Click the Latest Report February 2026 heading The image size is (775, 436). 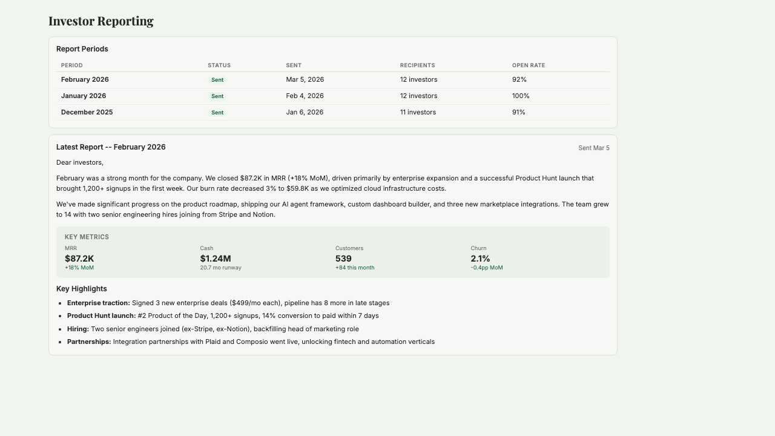[111, 147]
